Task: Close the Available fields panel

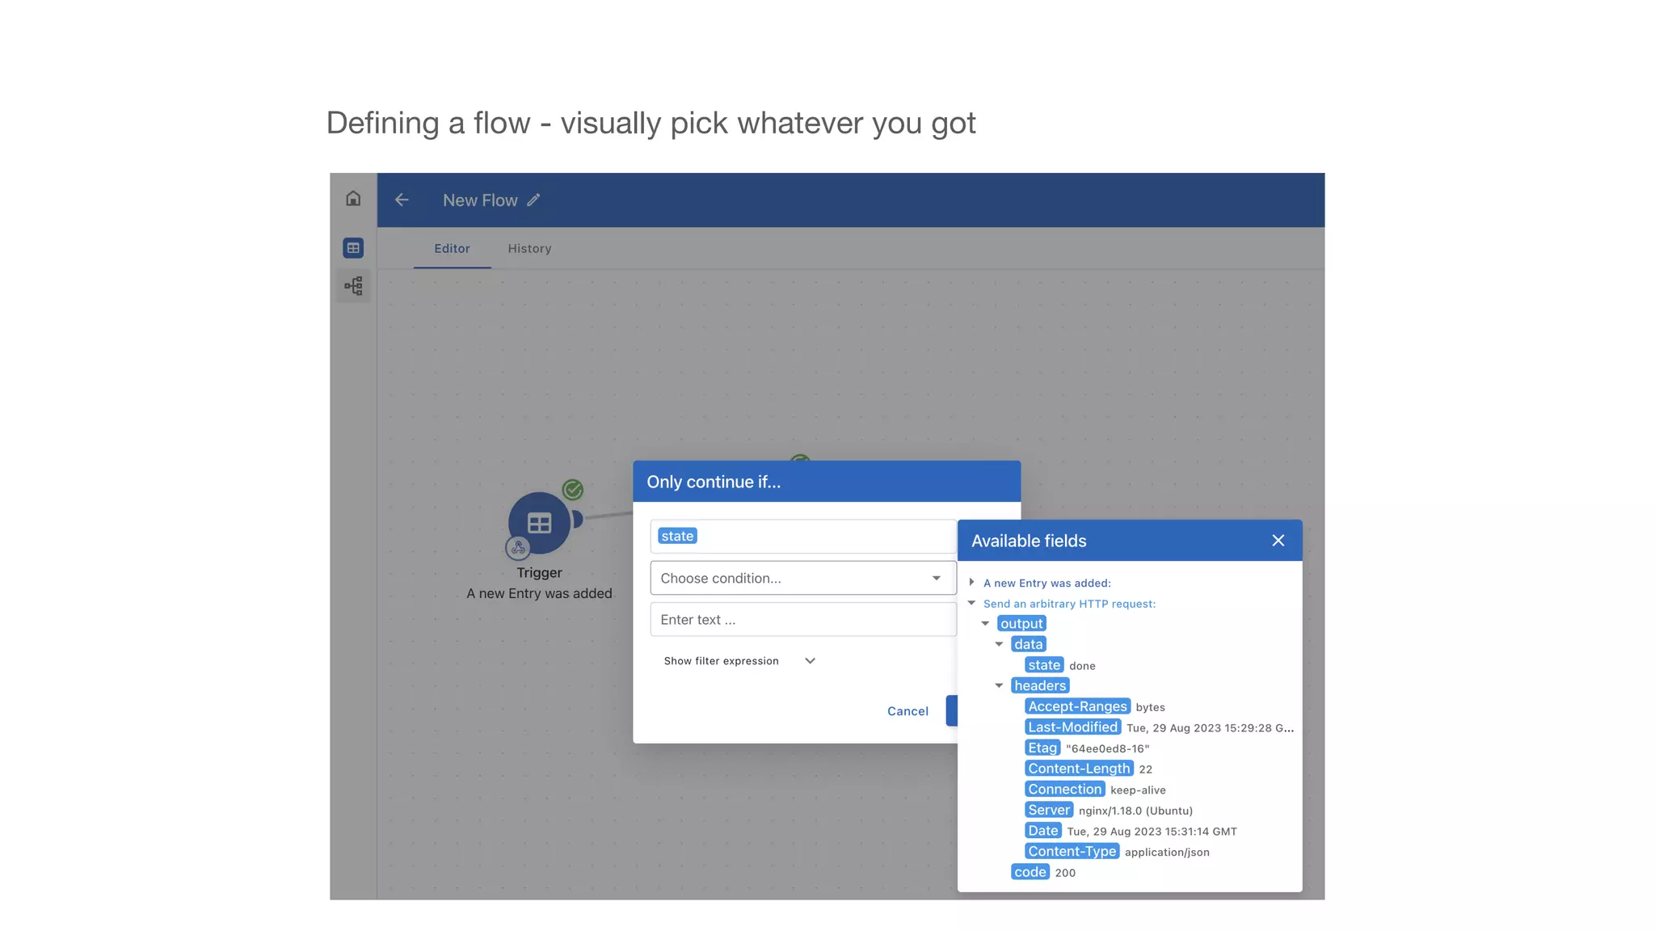Action: pos(1278,541)
